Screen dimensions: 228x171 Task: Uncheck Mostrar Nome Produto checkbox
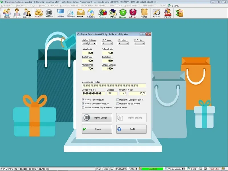(x=83, y=100)
